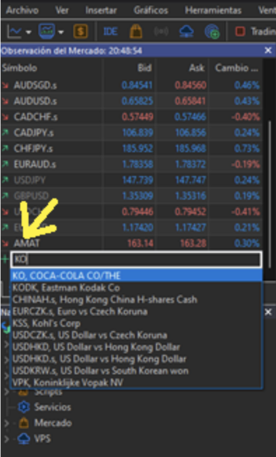
Task: Select the Mercado tree item
Action: (53, 423)
